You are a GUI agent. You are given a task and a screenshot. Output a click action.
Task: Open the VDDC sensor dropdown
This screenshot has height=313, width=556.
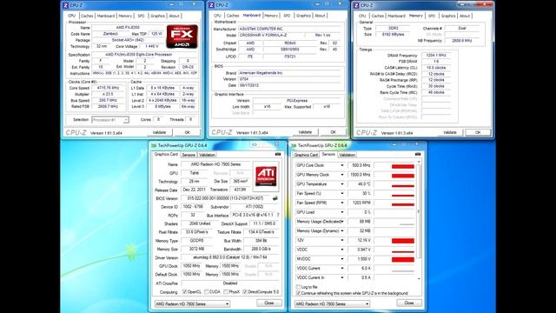pyautogui.click(x=341, y=250)
